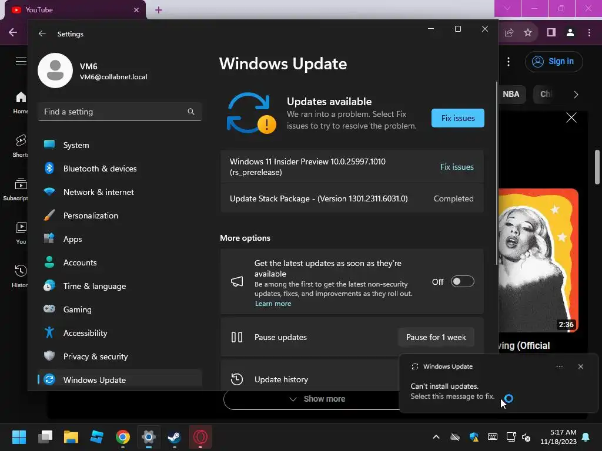Close the YouTube browser tab
The width and height of the screenshot is (602, 451).
[x=136, y=10]
